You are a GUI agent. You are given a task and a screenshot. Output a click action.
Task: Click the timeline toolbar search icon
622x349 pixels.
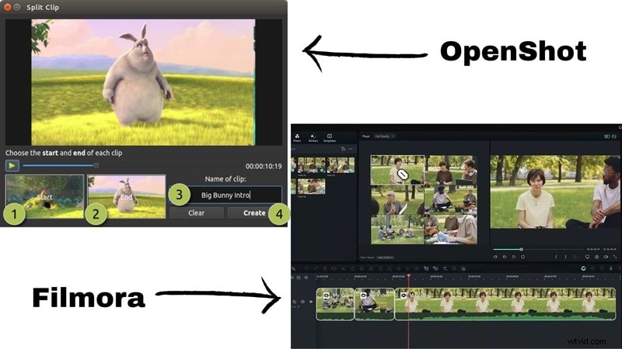294,268
